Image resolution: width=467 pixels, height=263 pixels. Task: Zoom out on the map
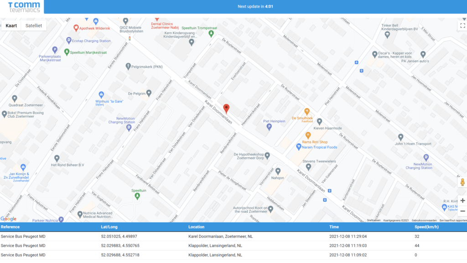[462, 211]
